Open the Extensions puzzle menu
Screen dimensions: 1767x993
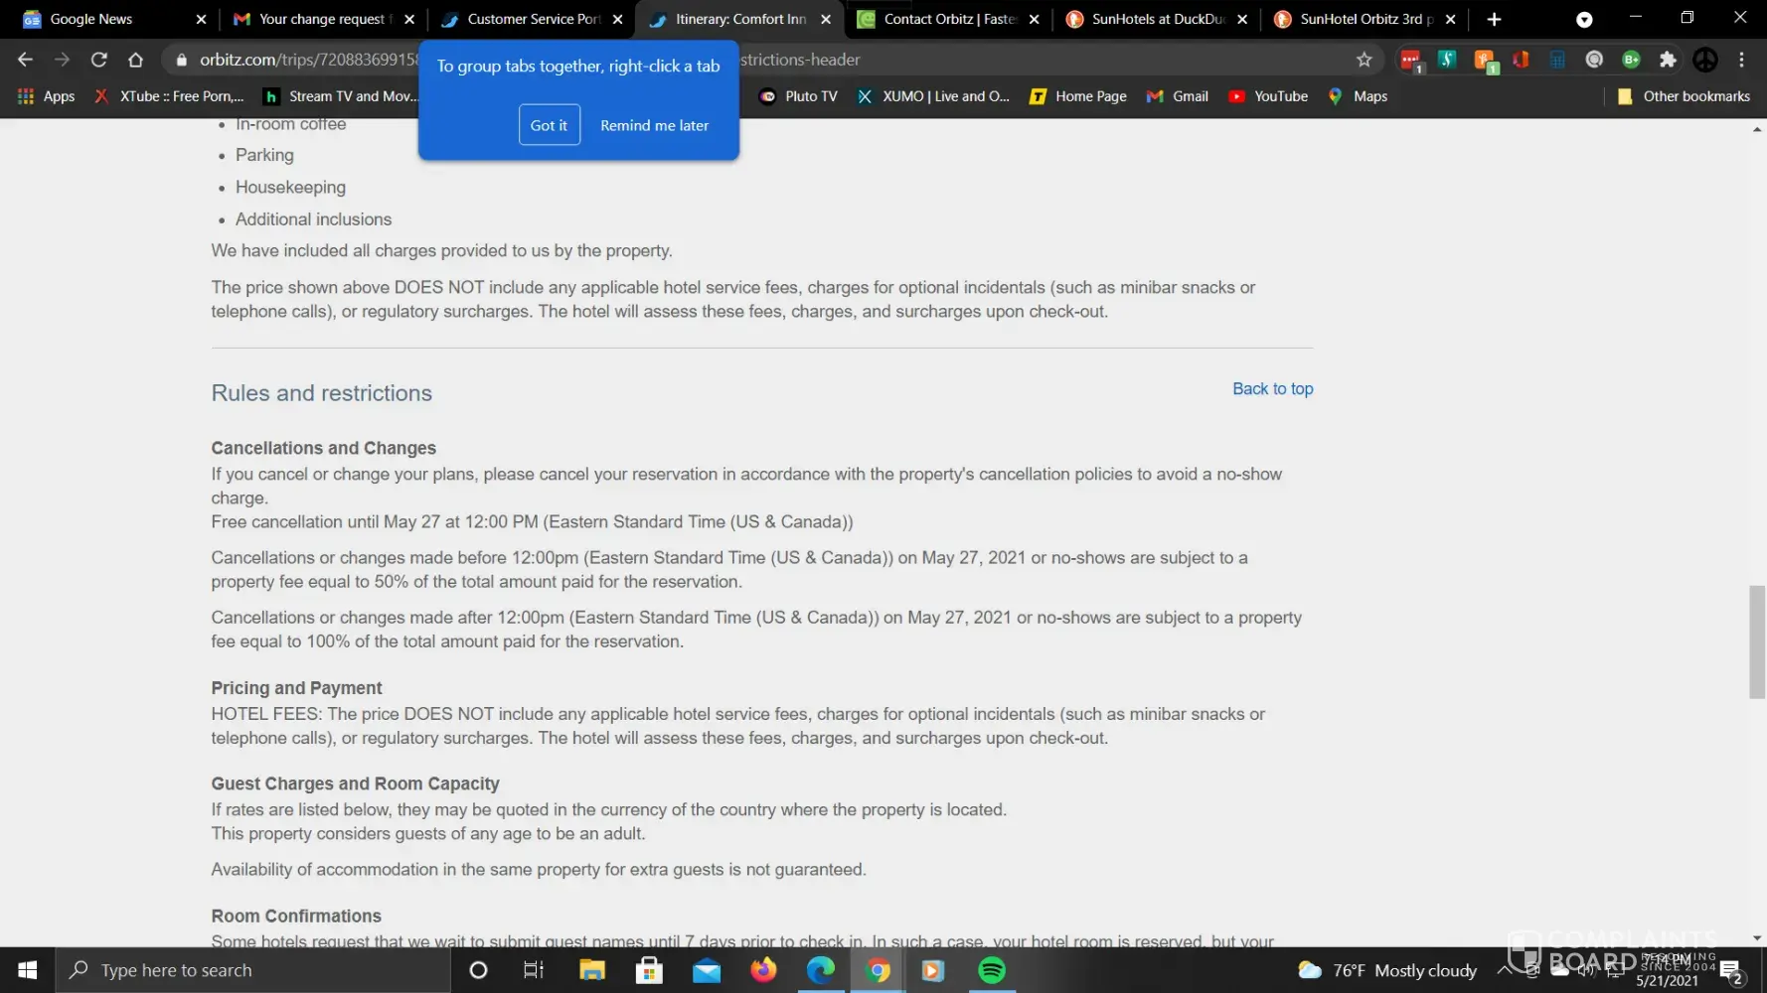coord(1668,60)
